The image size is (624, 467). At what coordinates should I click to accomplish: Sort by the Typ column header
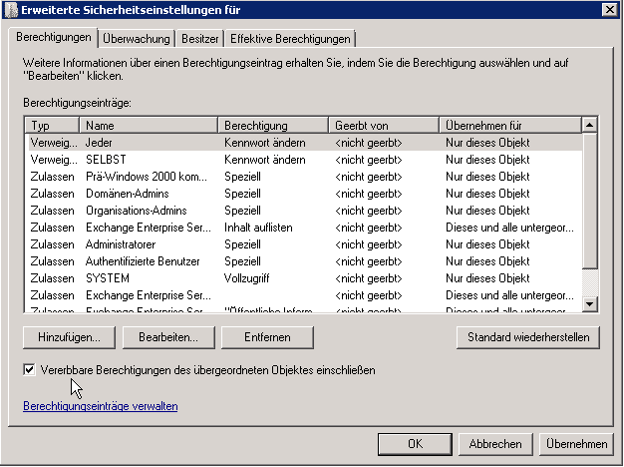tap(52, 126)
